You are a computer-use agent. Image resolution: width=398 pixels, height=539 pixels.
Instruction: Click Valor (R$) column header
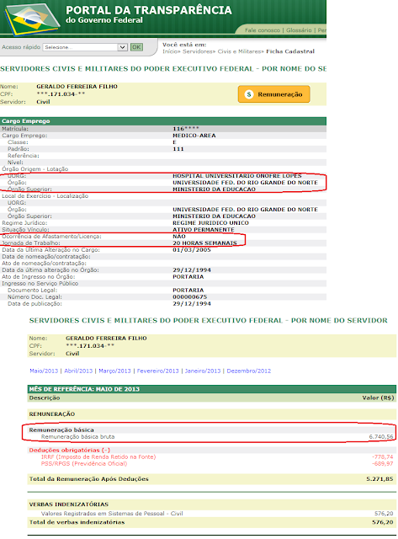tap(378, 398)
